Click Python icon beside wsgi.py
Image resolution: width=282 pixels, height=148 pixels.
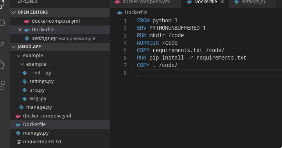point(25,99)
